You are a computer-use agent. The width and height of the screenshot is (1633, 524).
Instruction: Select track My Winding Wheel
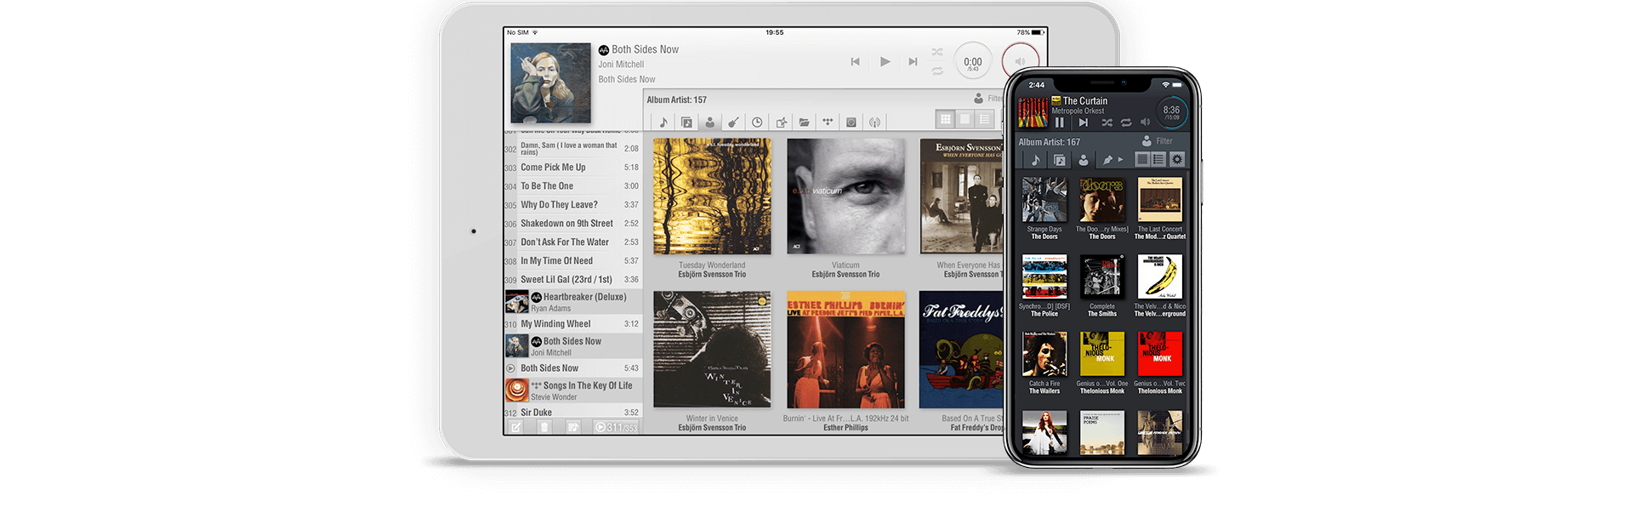[572, 324]
